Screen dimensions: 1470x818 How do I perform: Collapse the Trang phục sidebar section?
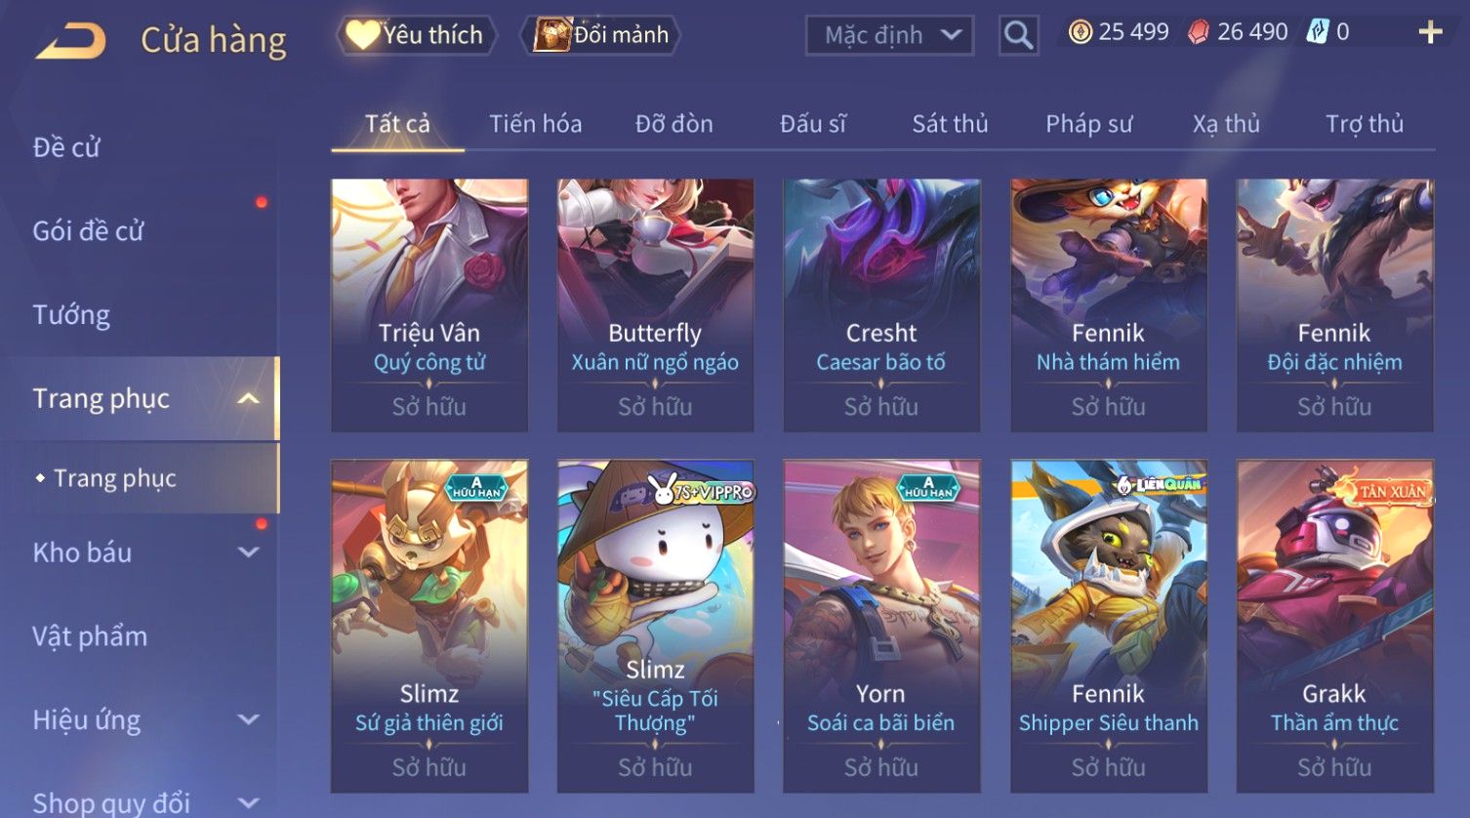tap(249, 398)
